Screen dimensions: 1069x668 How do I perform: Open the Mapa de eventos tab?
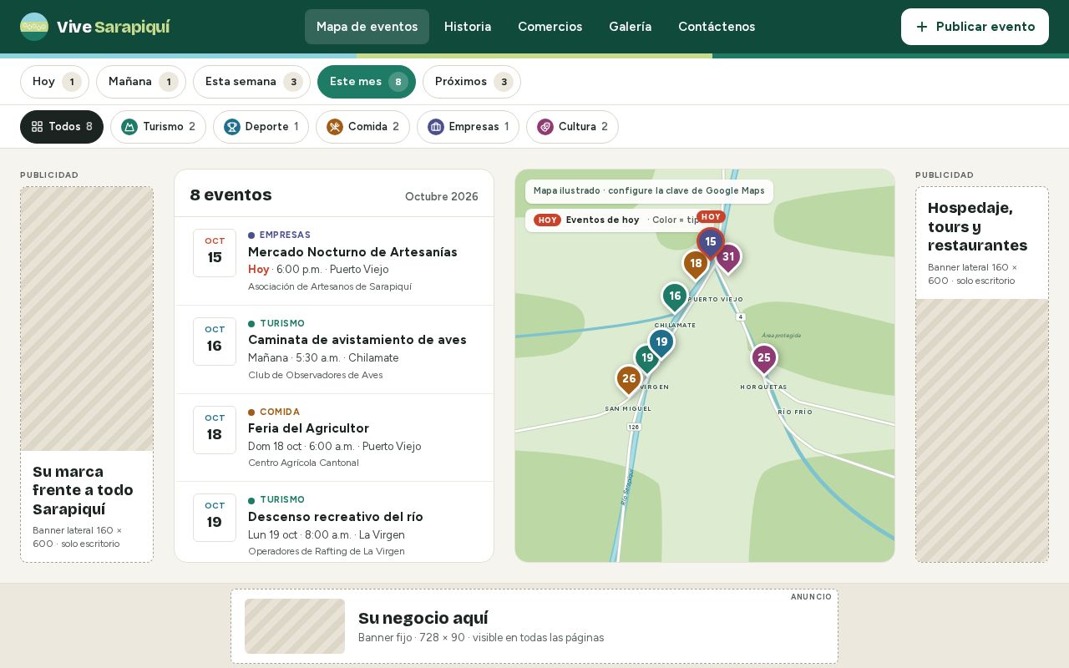[x=367, y=27]
